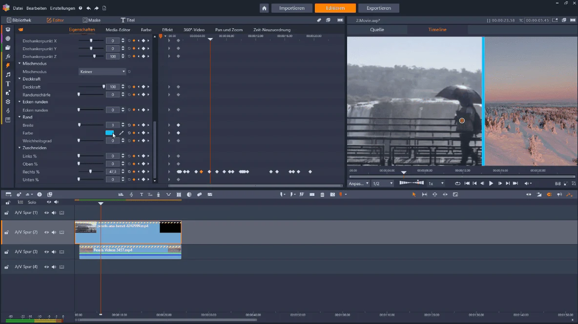Open the Einstellungen menu

click(x=62, y=8)
